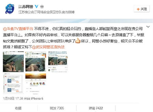Open the fourth thumbnail with comment screenshots
Image resolution: width=153 pixels, height=112 pixels.
13,83
